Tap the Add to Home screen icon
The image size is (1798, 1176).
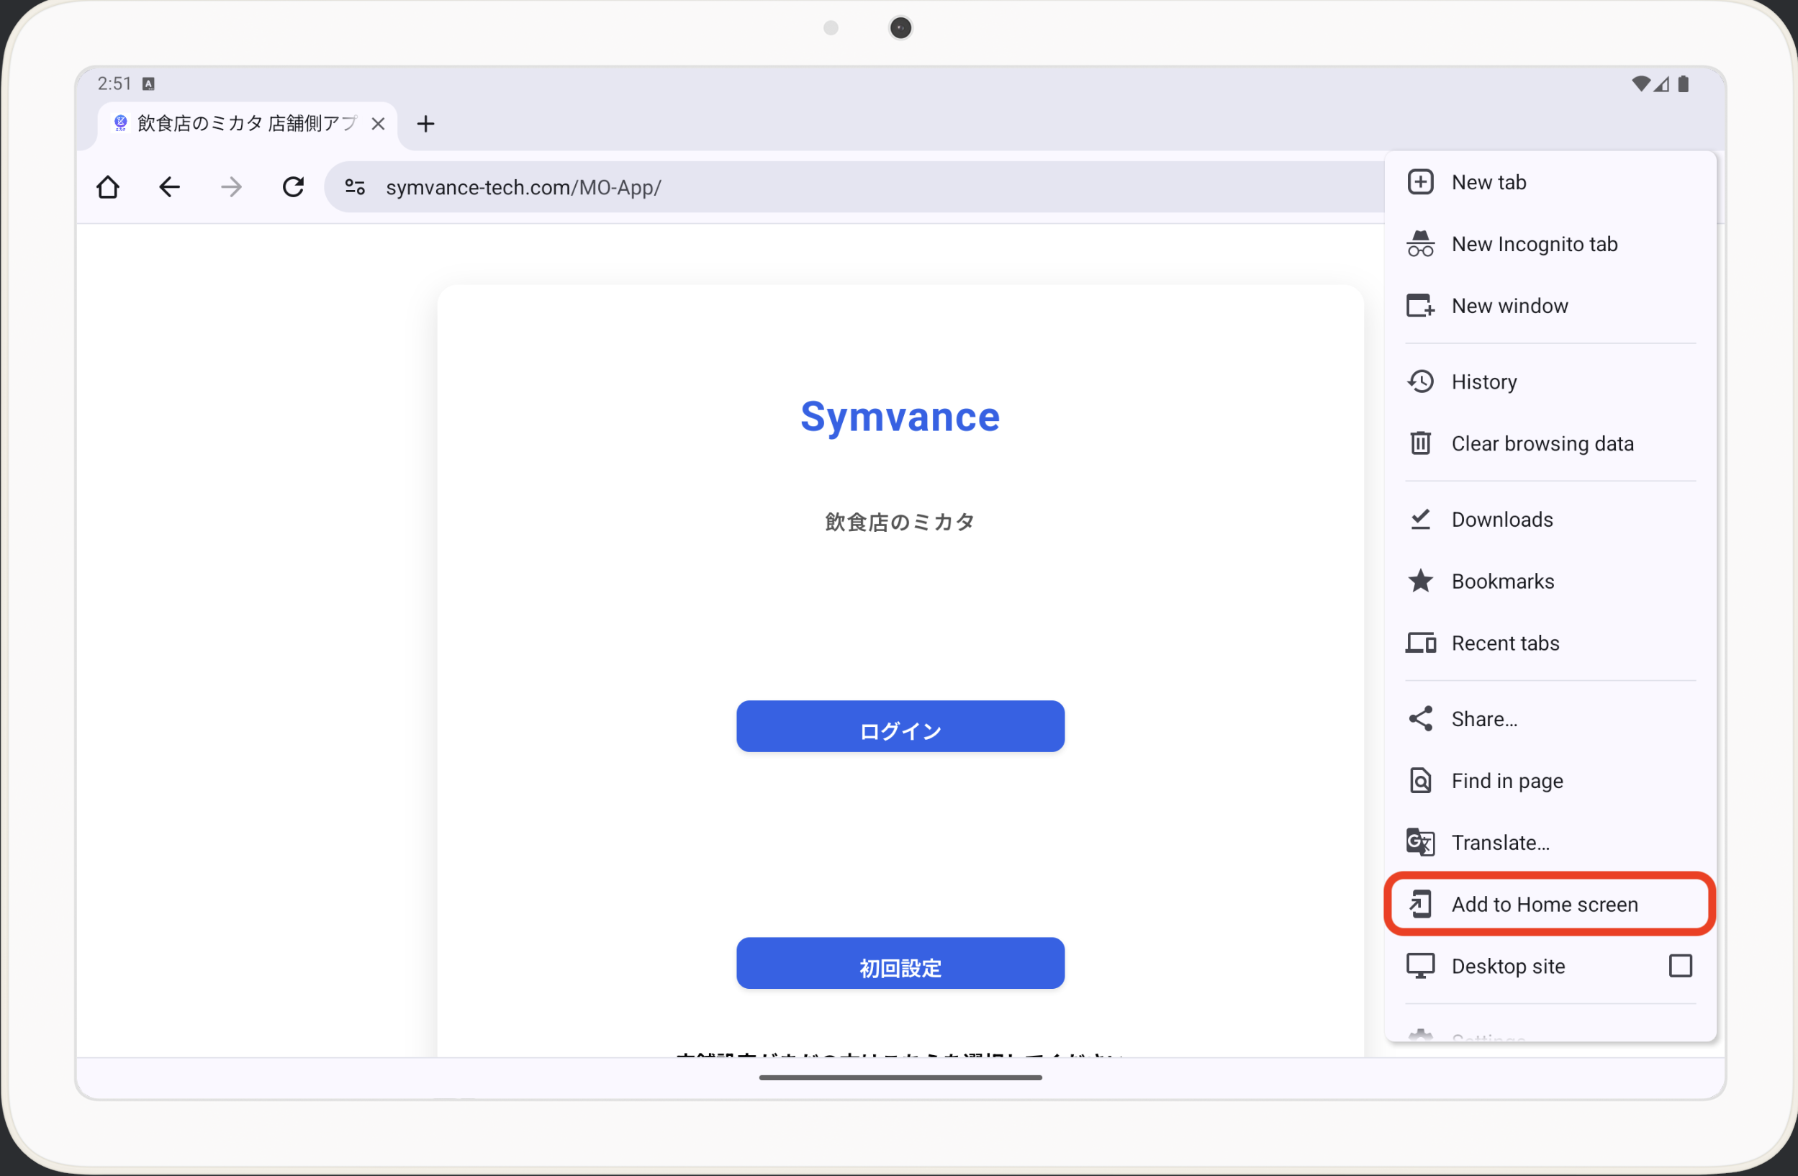point(1420,905)
